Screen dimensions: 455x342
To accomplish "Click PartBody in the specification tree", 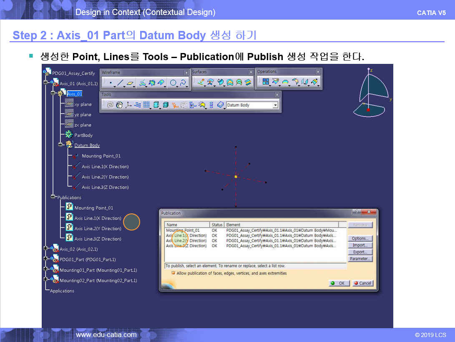I will 83,135.
